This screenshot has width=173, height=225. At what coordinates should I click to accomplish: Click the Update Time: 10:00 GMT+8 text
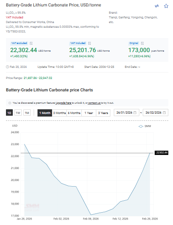[55, 67]
